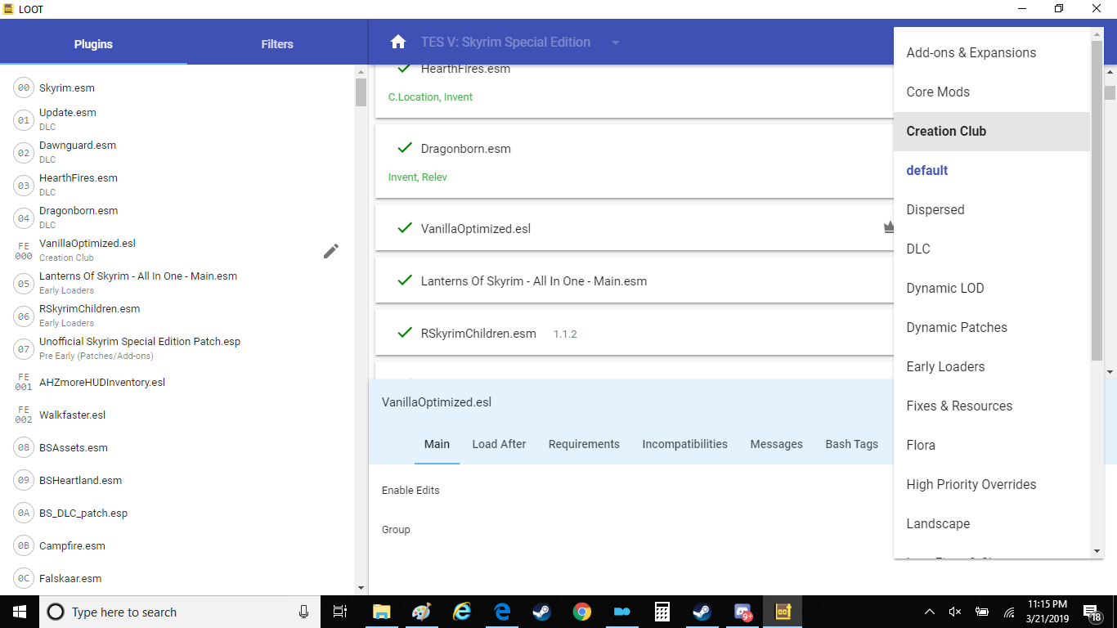The image size is (1117, 628).
Task: Show hidden system tray icons
Action: tap(930, 612)
